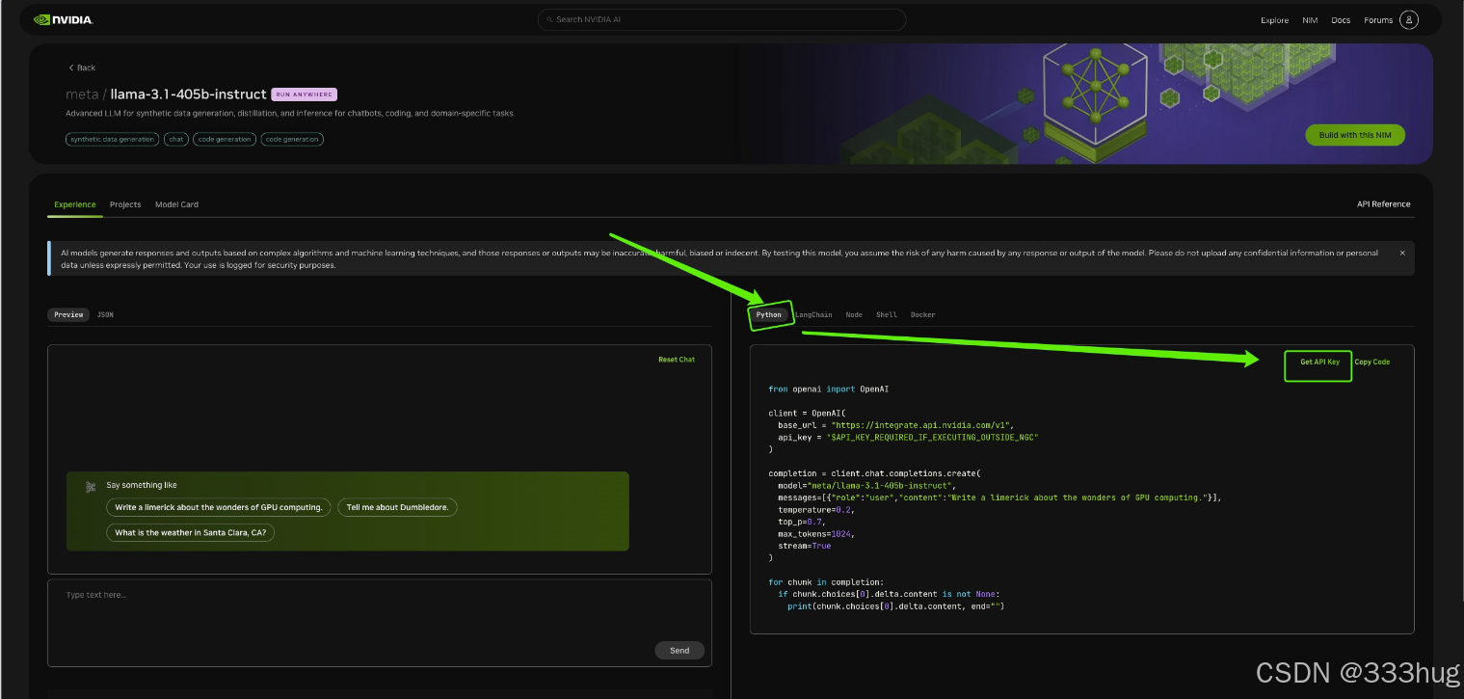Select the Node code tab
Viewport: 1464px width, 699px height.
coord(854,314)
